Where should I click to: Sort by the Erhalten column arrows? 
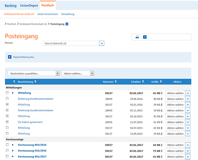point(143,82)
